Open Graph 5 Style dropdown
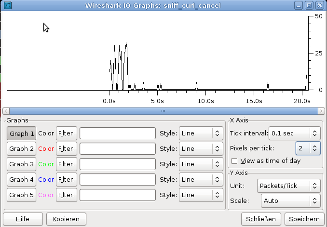 click(x=201, y=195)
